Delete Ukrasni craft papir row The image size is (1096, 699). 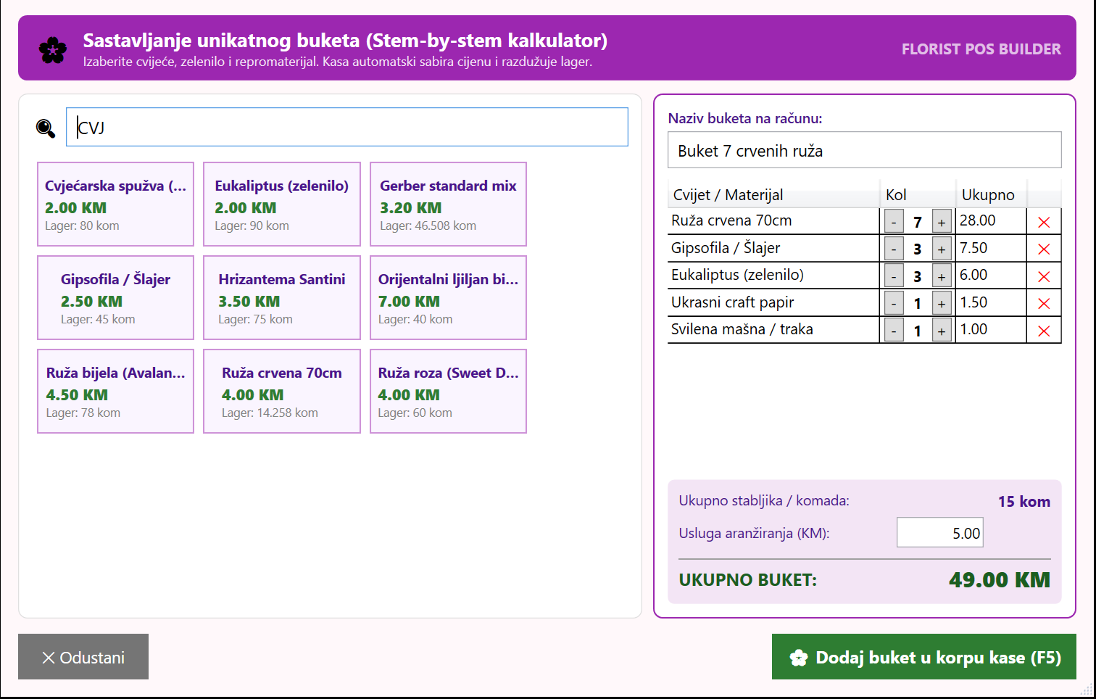click(1044, 303)
